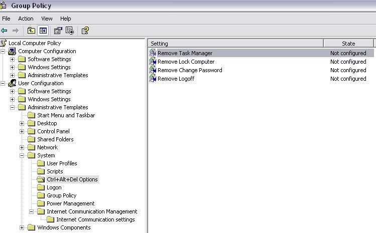The height and width of the screenshot is (233, 376).
Task: Select the Shared Folders tree label
Action: coord(55,139)
